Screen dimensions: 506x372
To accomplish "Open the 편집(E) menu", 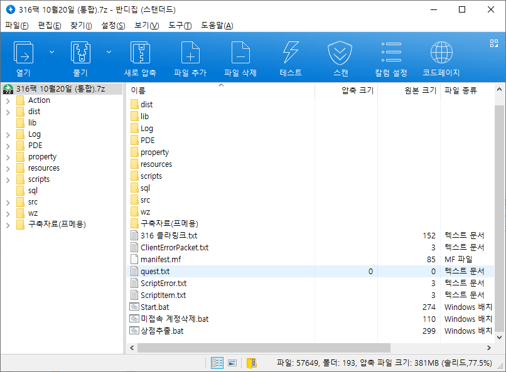I will coord(50,26).
